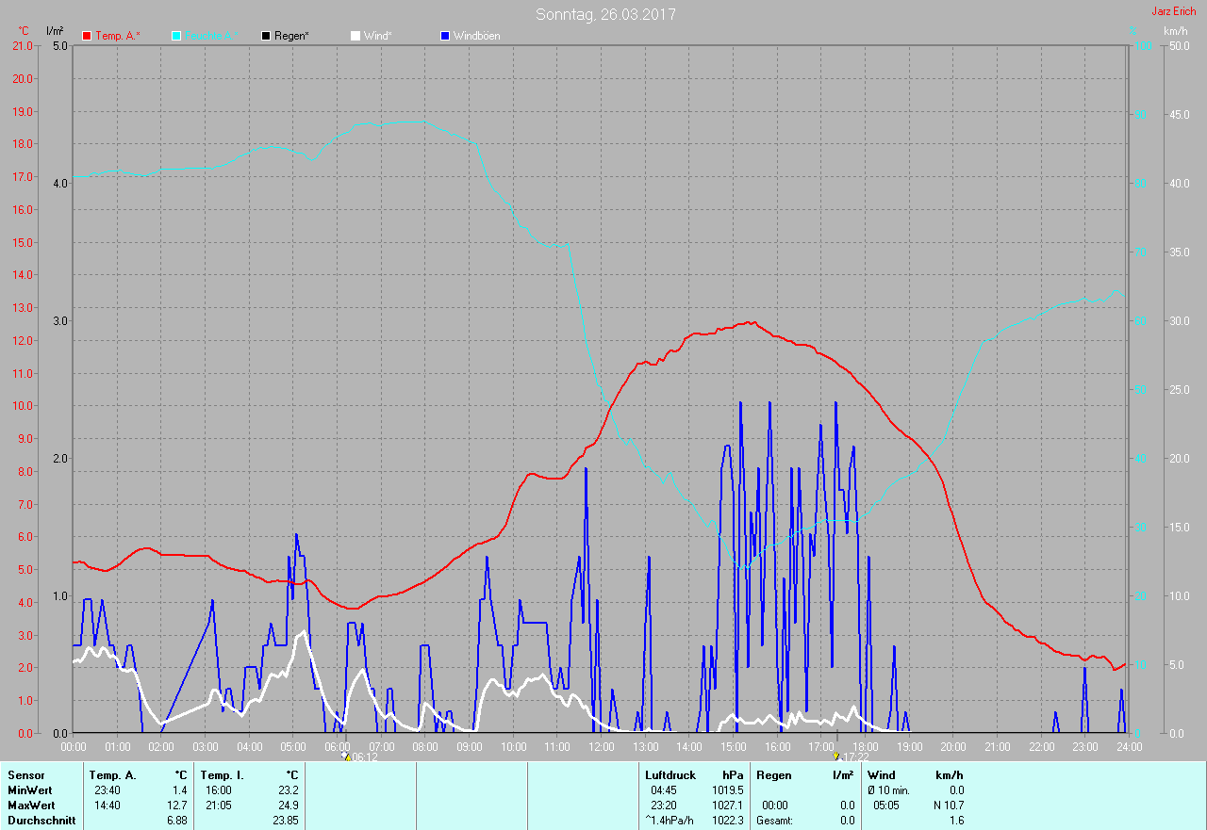Click the pressure trend '^1.4hPa/h'

pos(669,821)
